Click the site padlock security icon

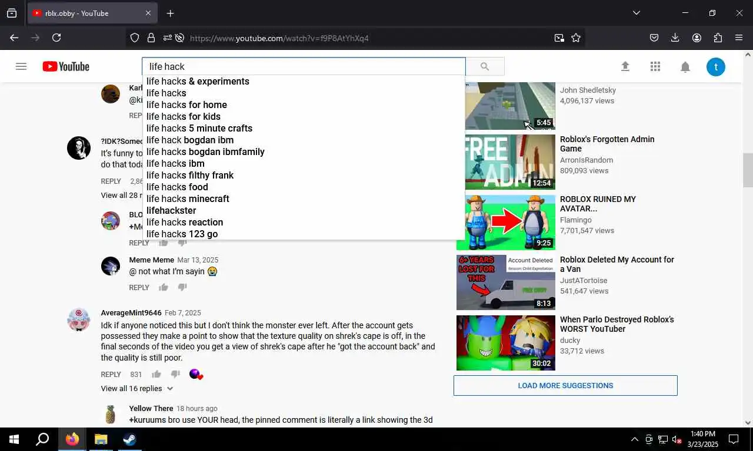(151, 38)
